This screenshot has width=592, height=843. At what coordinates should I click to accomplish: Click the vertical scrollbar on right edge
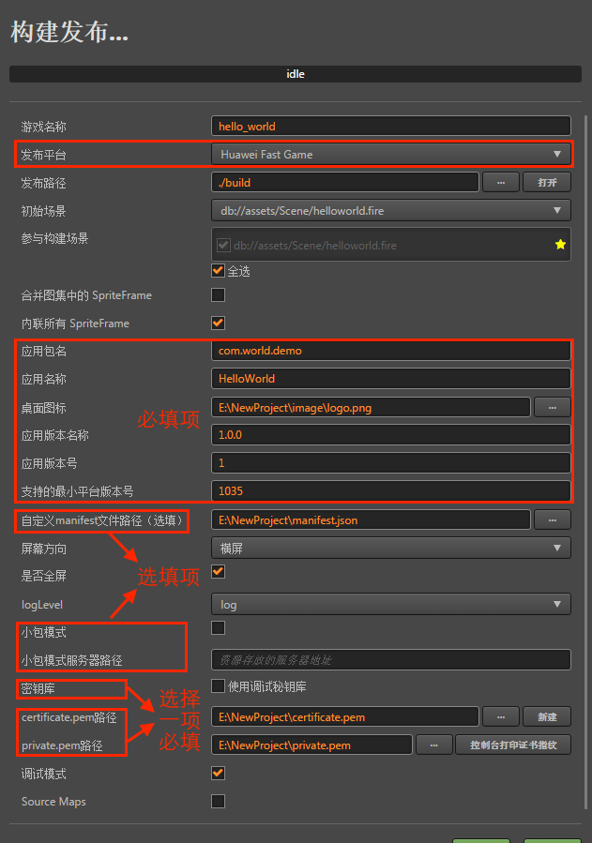tap(586, 462)
